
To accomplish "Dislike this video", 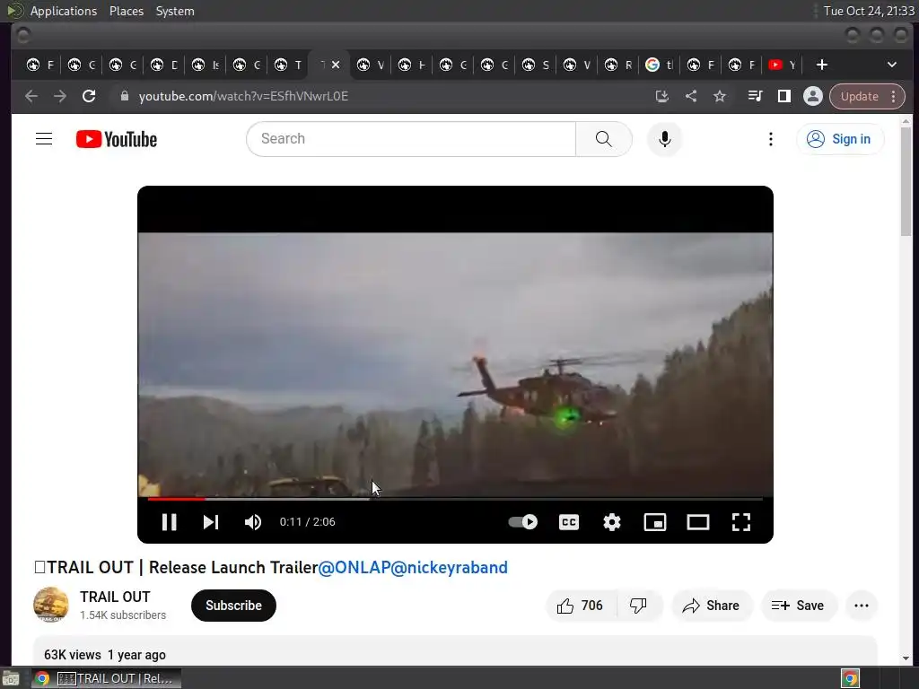I will pyautogui.click(x=639, y=606).
